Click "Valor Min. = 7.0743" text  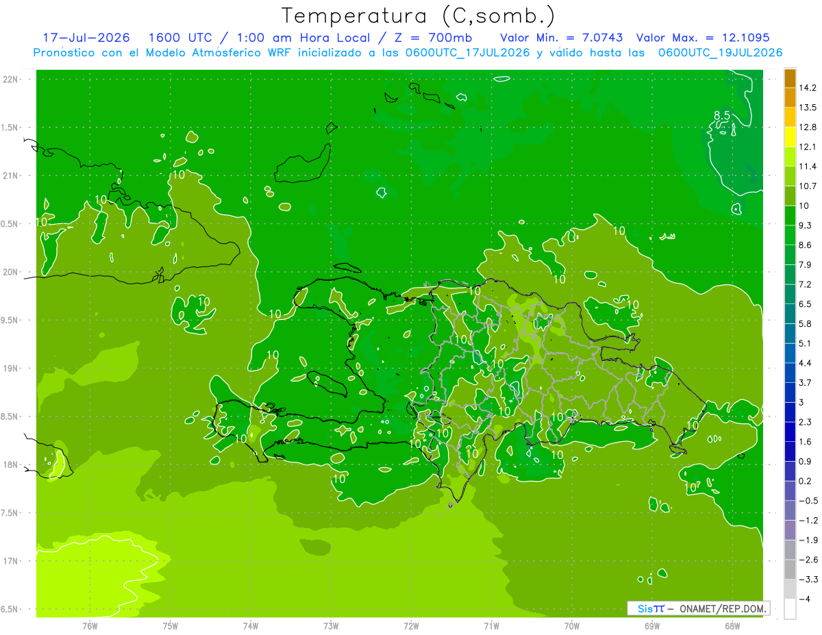(561, 37)
